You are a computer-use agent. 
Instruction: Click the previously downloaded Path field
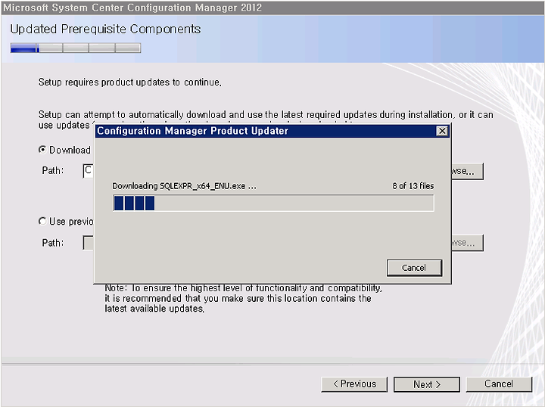tap(89, 243)
